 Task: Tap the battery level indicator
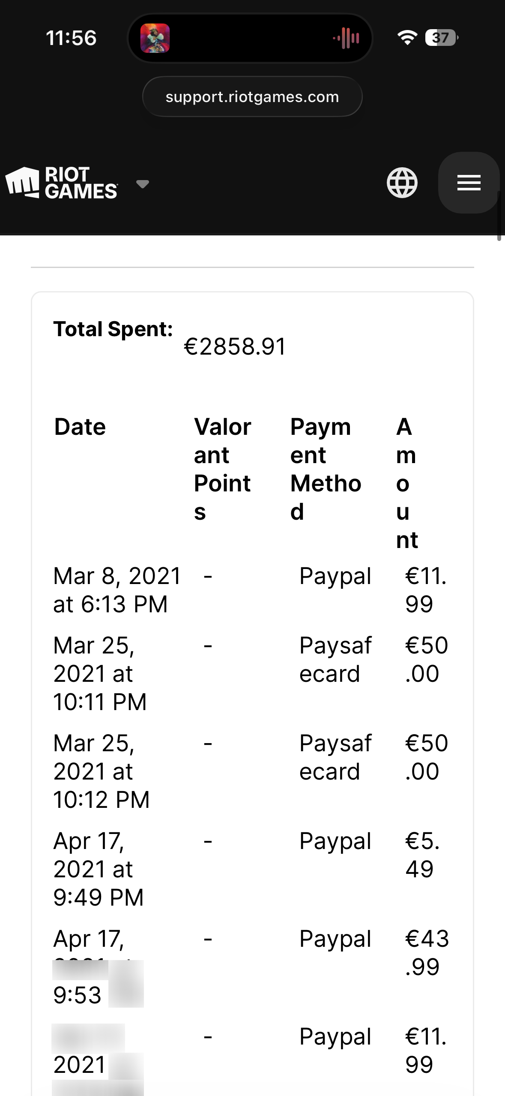pos(442,38)
